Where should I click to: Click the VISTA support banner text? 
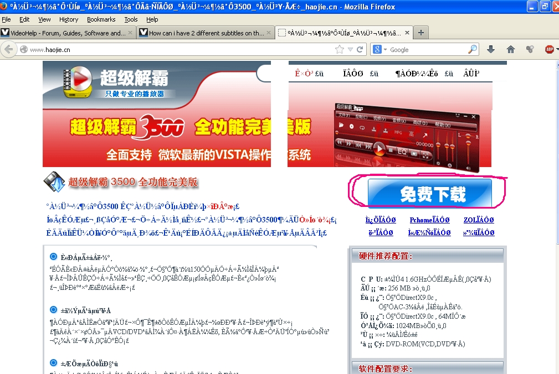tap(208, 155)
